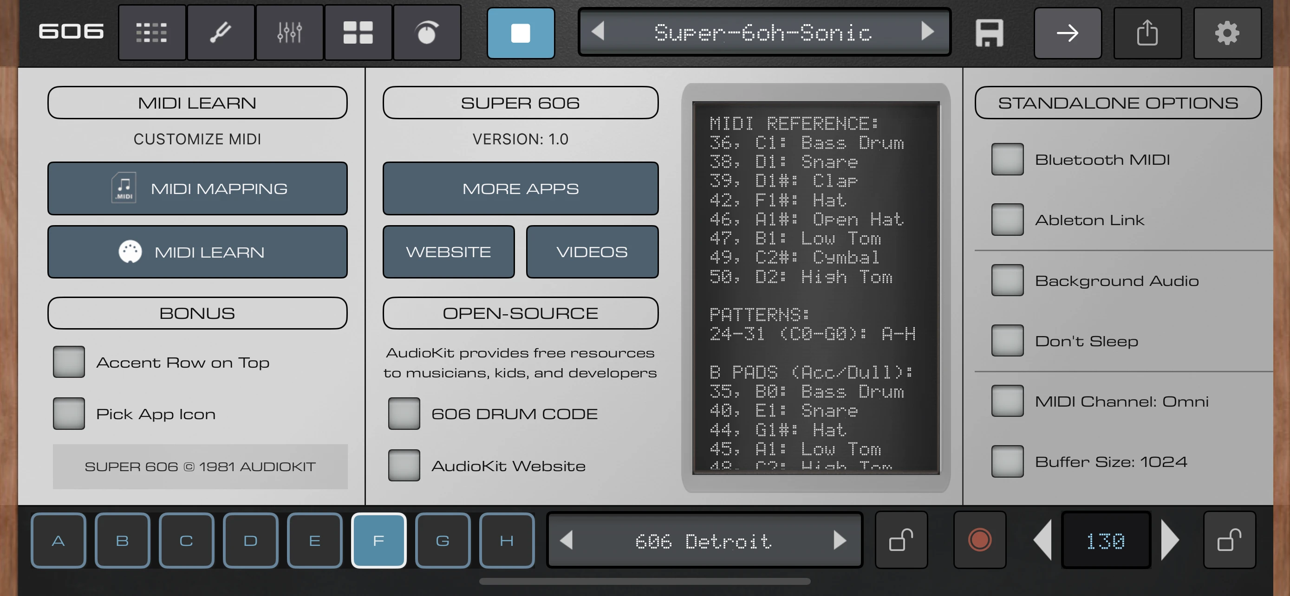Viewport: 1290px width, 596px height.
Task: Tap the share icon
Action: (x=1147, y=33)
